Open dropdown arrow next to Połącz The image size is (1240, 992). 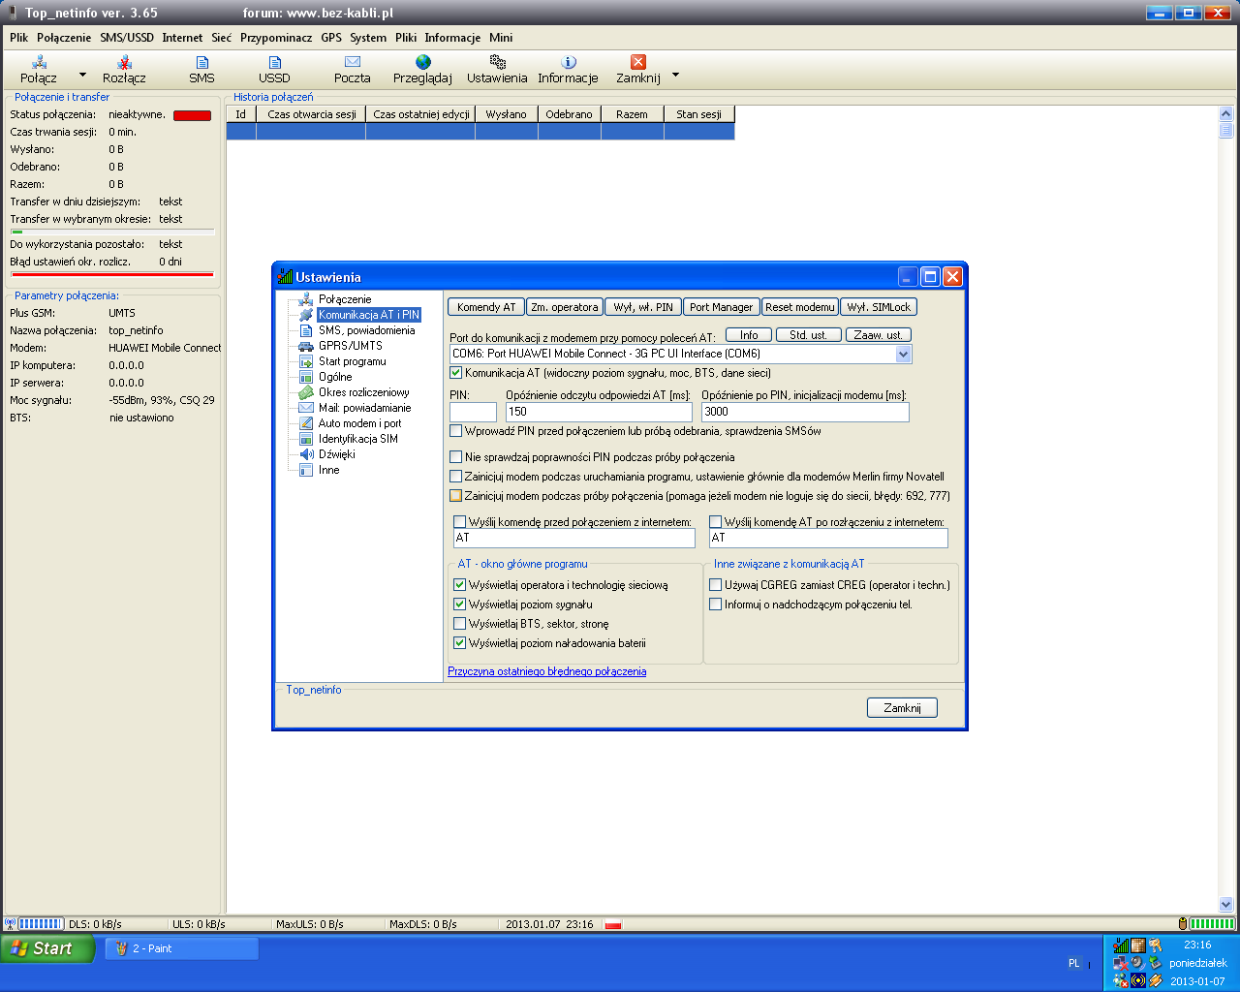coord(82,75)
